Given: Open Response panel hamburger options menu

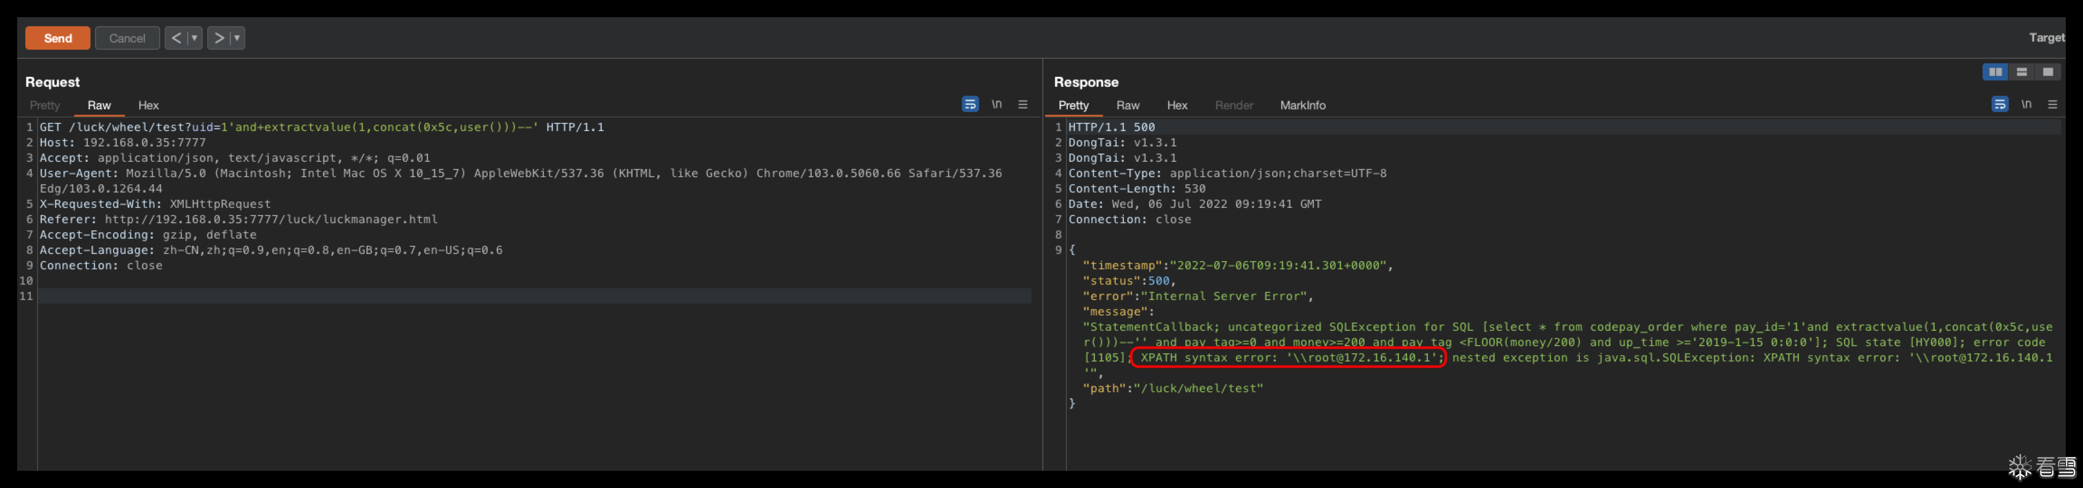Looking at the screenshot, I should [x=2052, y=104].
